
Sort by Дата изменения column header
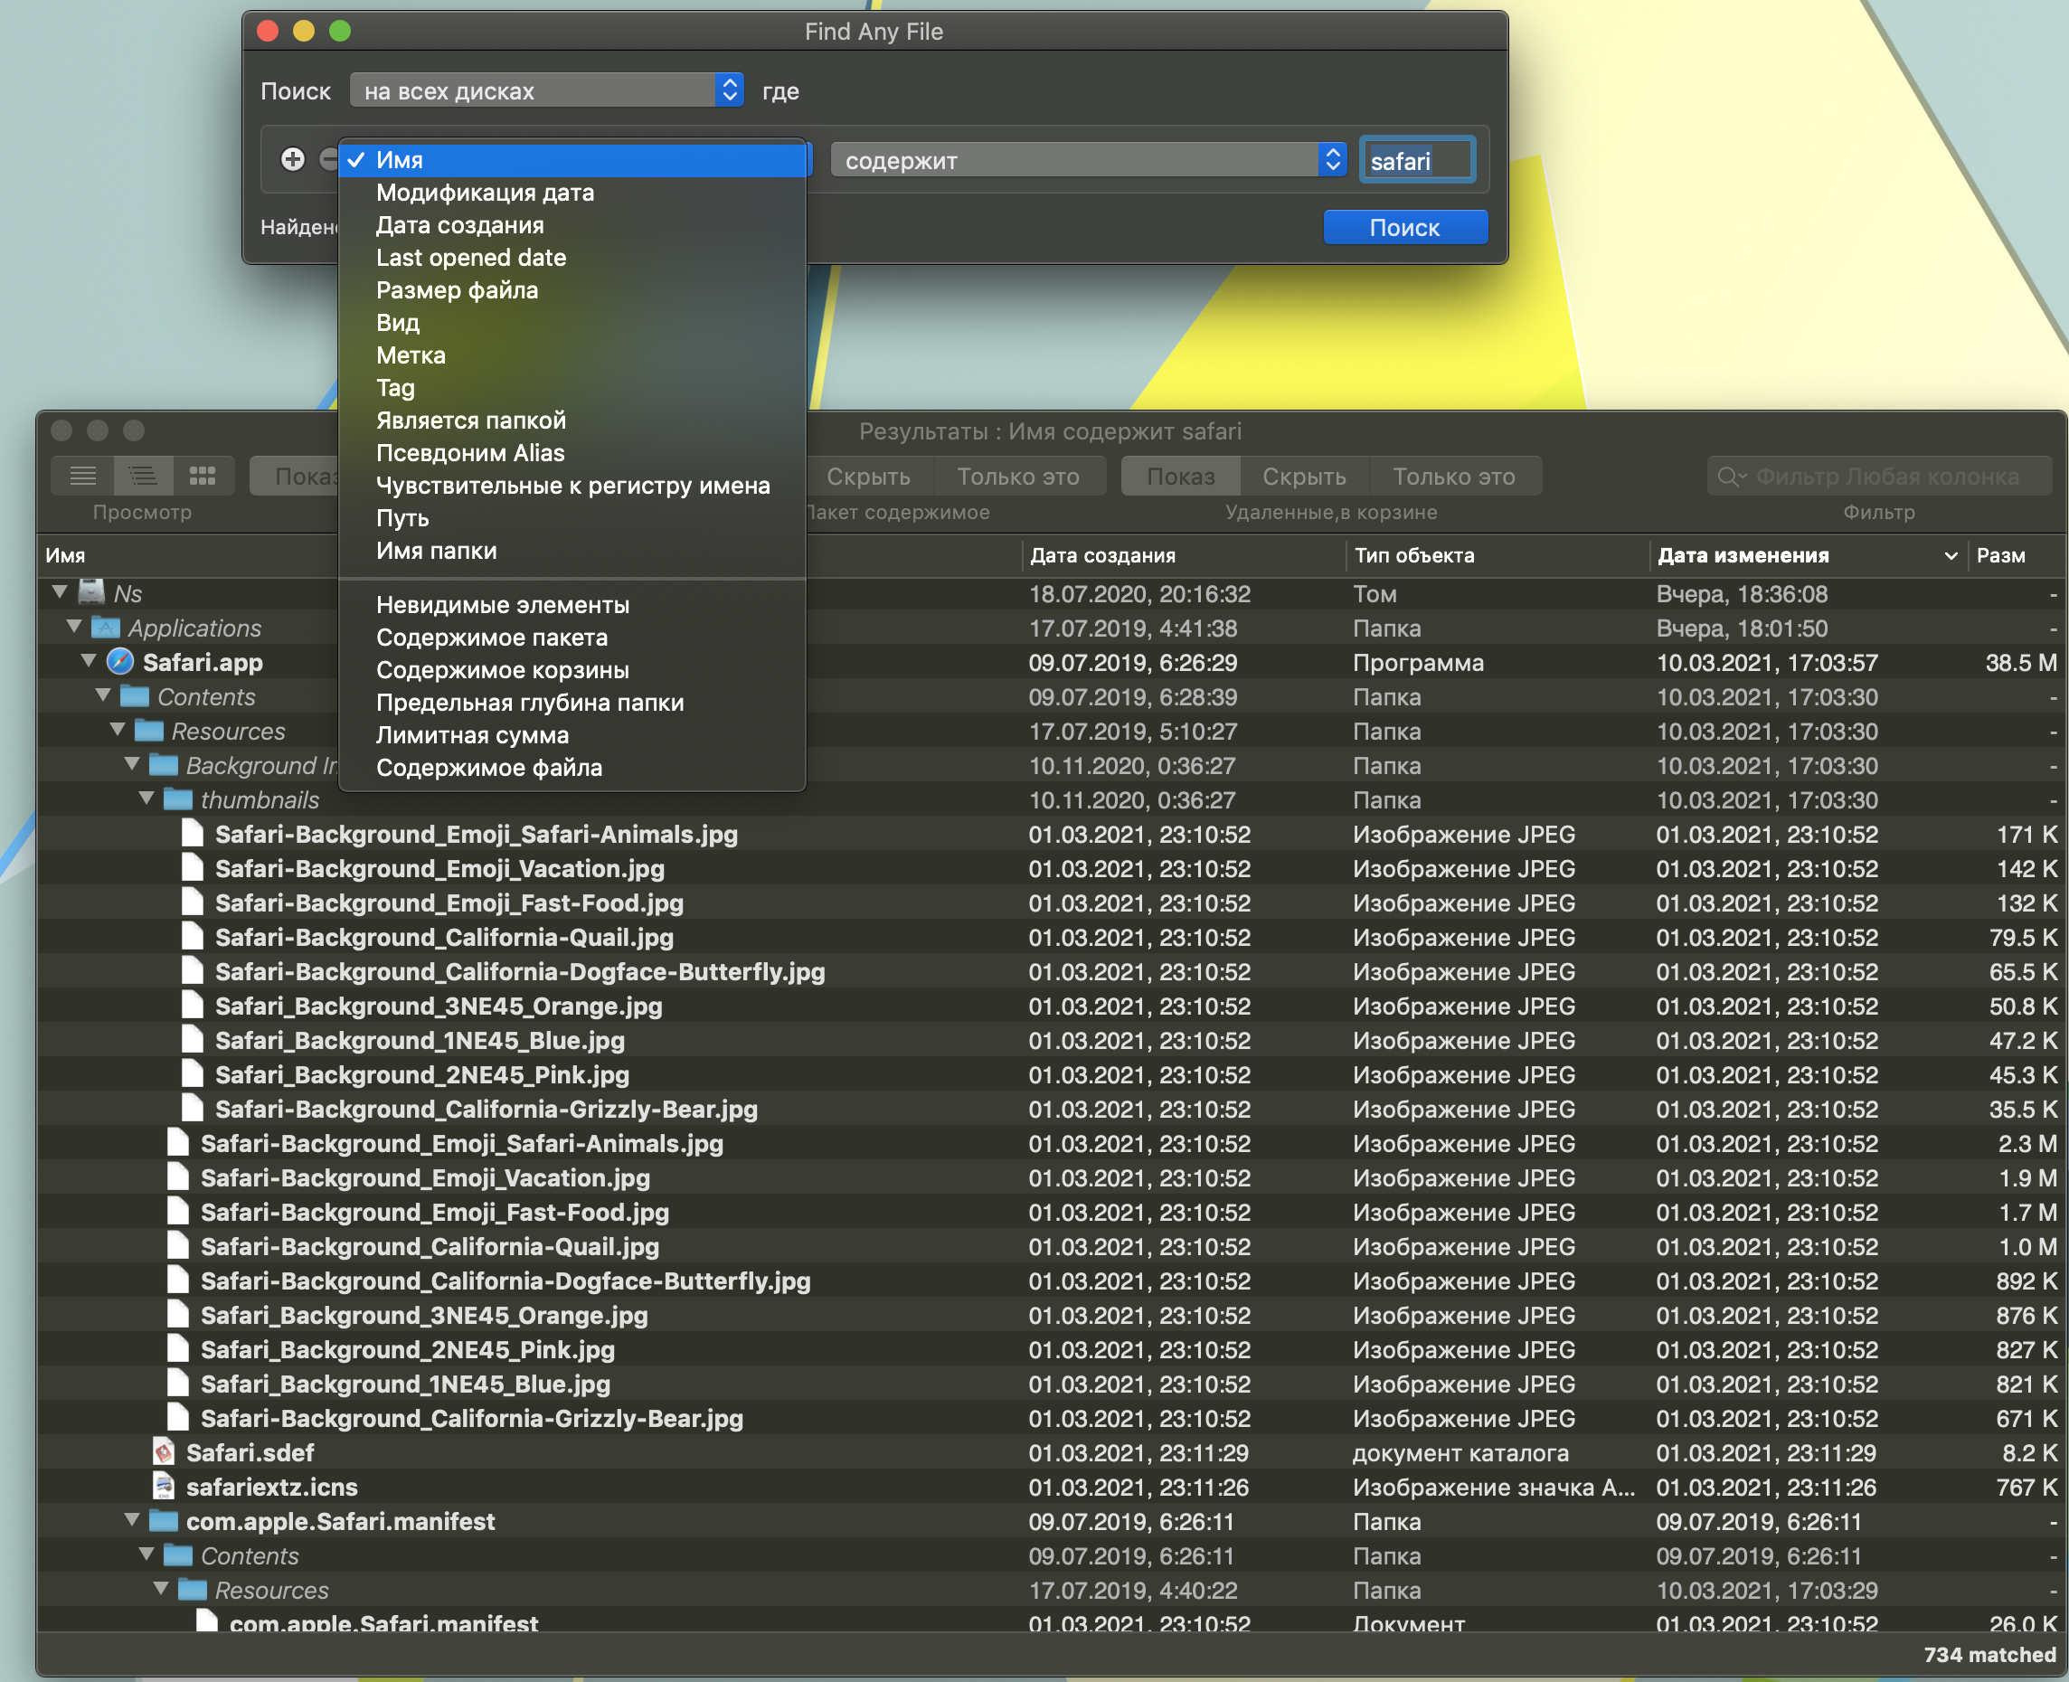pyautogui.click(x=1743, y=555)
